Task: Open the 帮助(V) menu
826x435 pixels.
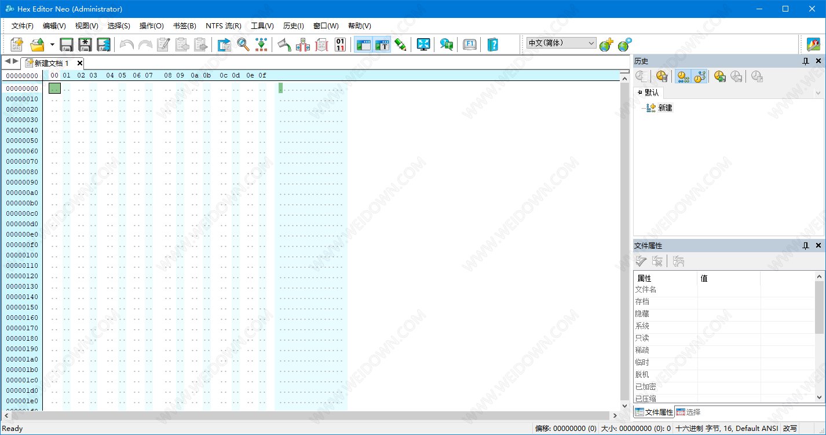Action: (360, 26)
